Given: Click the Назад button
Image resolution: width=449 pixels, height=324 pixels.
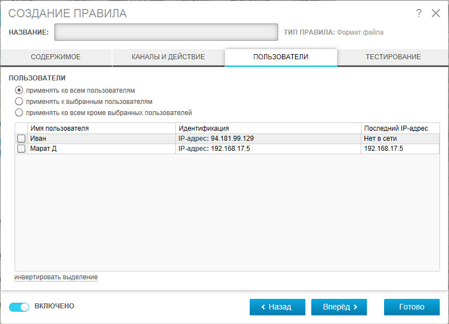Looking at the screenshot, I should (x=278, y=307).
